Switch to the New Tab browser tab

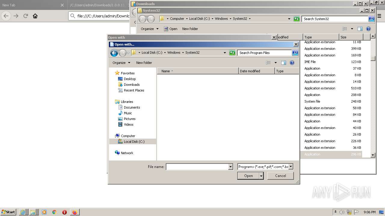[30, 5]
